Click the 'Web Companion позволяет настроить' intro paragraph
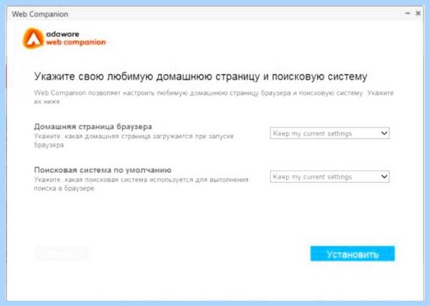The width and height of the screenshot is (430, 306). [214, 97]
